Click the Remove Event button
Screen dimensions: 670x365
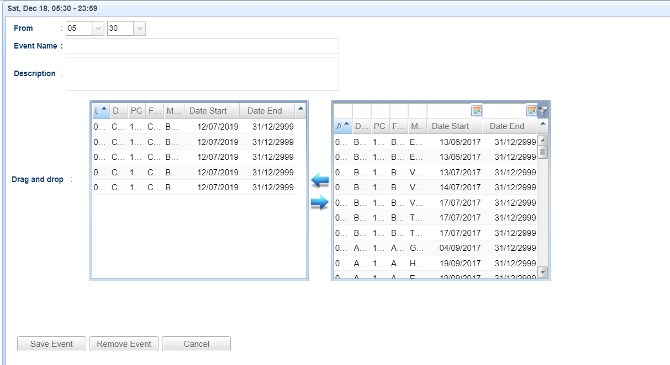click(124, 344)
